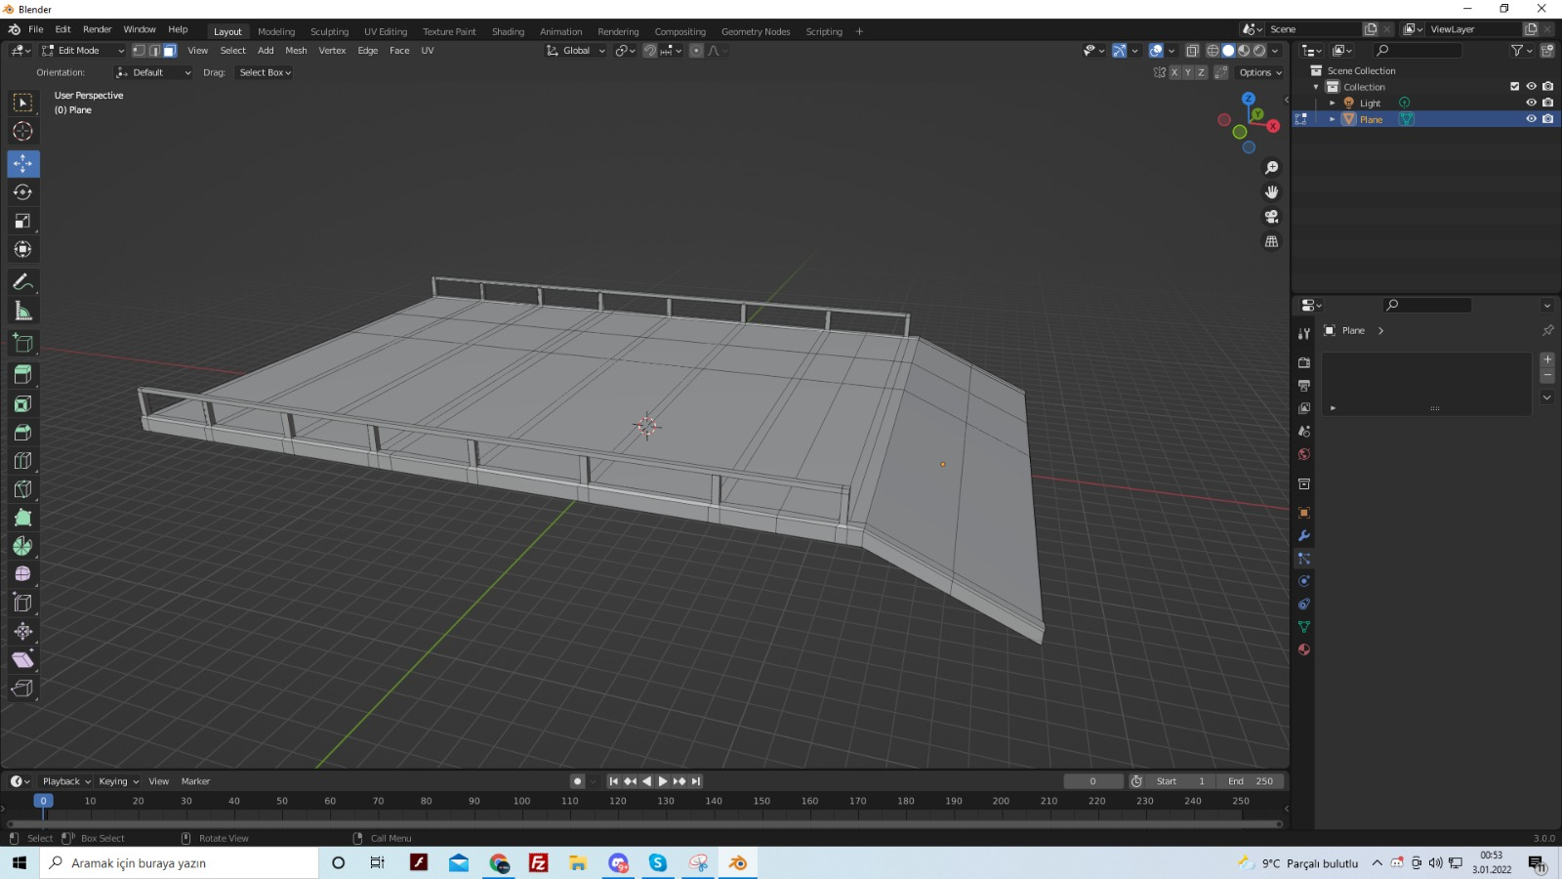Select the Knife tool

22,488
